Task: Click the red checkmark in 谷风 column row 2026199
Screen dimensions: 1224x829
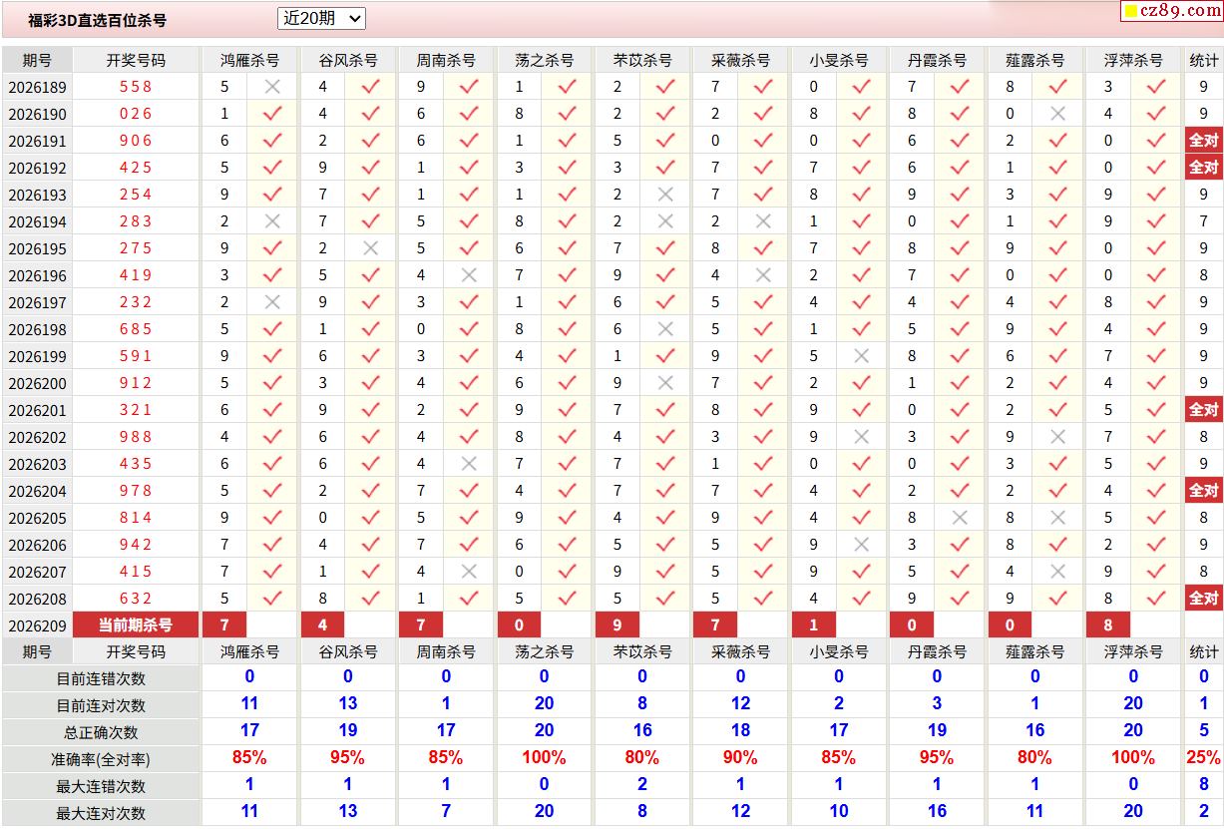Action: [370, 356]
